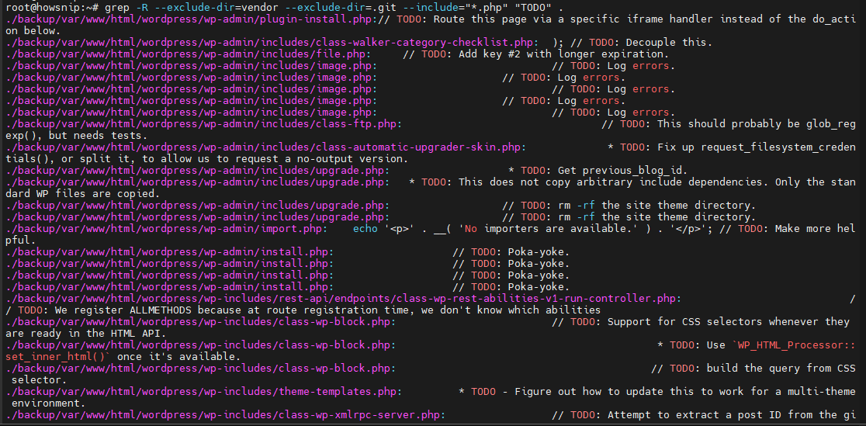Click 'exp(), but needs tests.' wrapped line
Image resolution: width=866 pixels, height=426 pixels.
tap(77, 135)
